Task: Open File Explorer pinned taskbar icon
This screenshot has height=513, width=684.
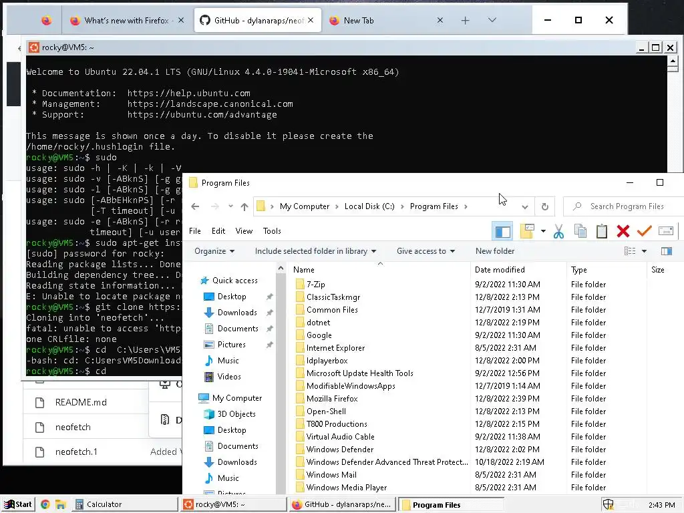Action: pos(60,505)
